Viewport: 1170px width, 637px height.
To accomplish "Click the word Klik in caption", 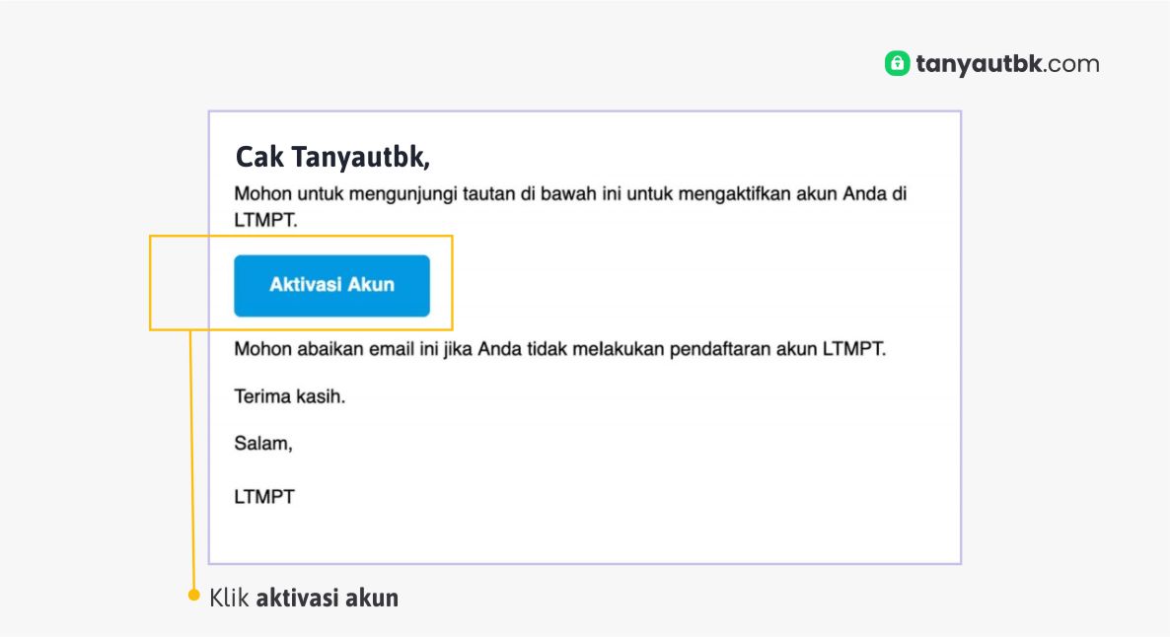I will click(x=229, y=597).
